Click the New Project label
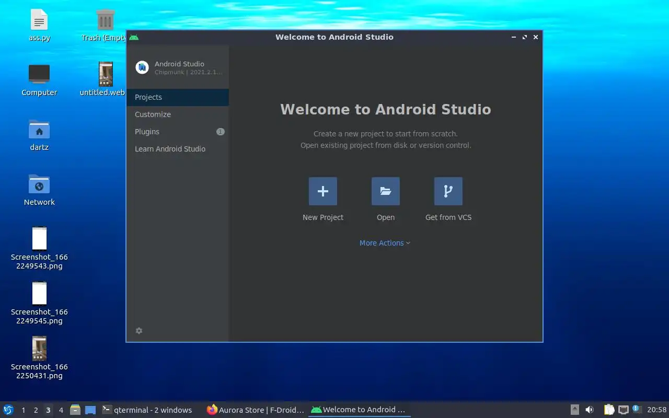Image resolution: width=669 pixels, height=418 pixels. tap(323, 217)
